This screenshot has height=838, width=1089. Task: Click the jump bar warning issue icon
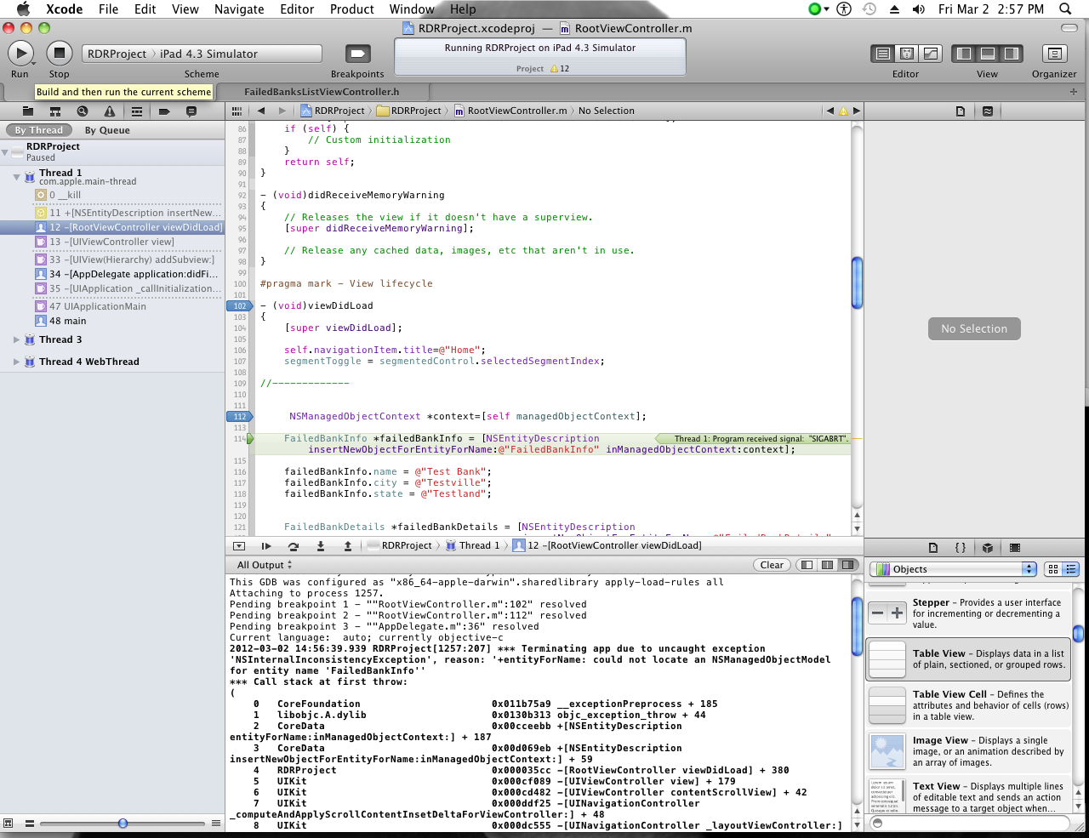[x=843, y=111]
